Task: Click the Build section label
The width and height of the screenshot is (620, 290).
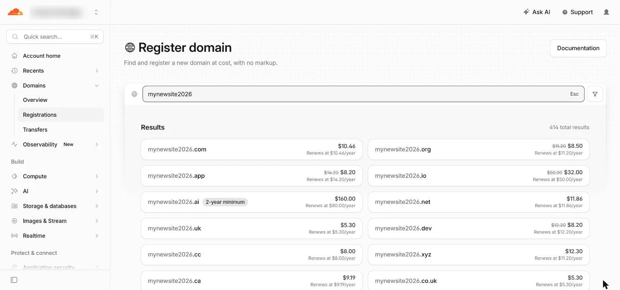Action: (17, 162)
